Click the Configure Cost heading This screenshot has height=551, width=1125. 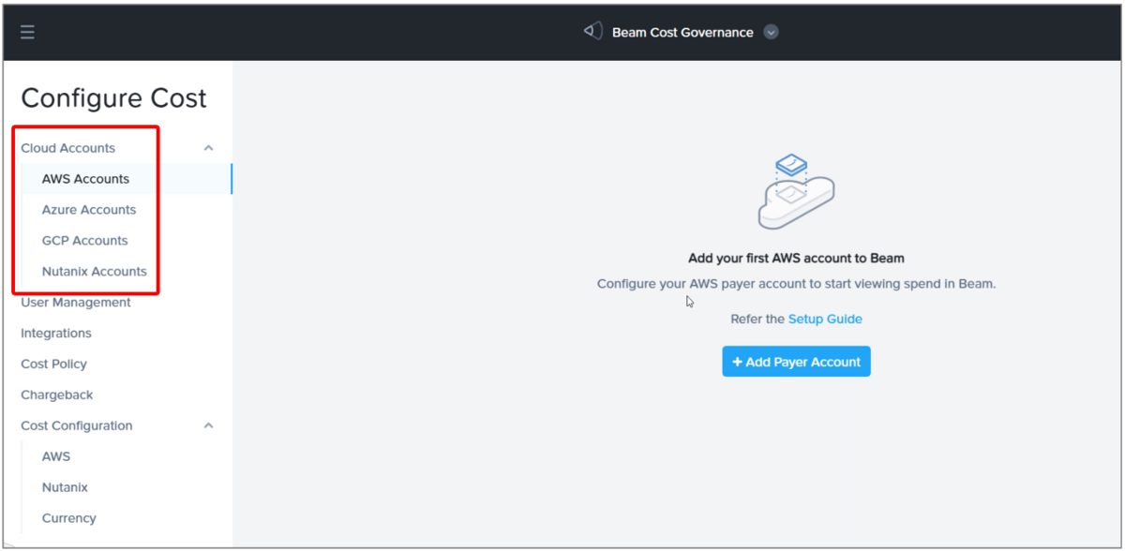coord(113,98)
